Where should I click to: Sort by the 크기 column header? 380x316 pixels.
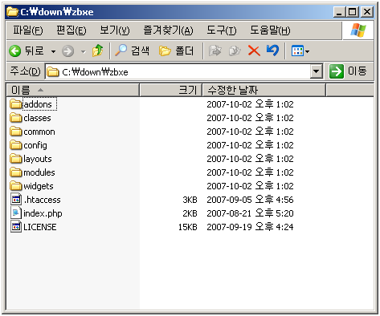[x=170, y=90]
